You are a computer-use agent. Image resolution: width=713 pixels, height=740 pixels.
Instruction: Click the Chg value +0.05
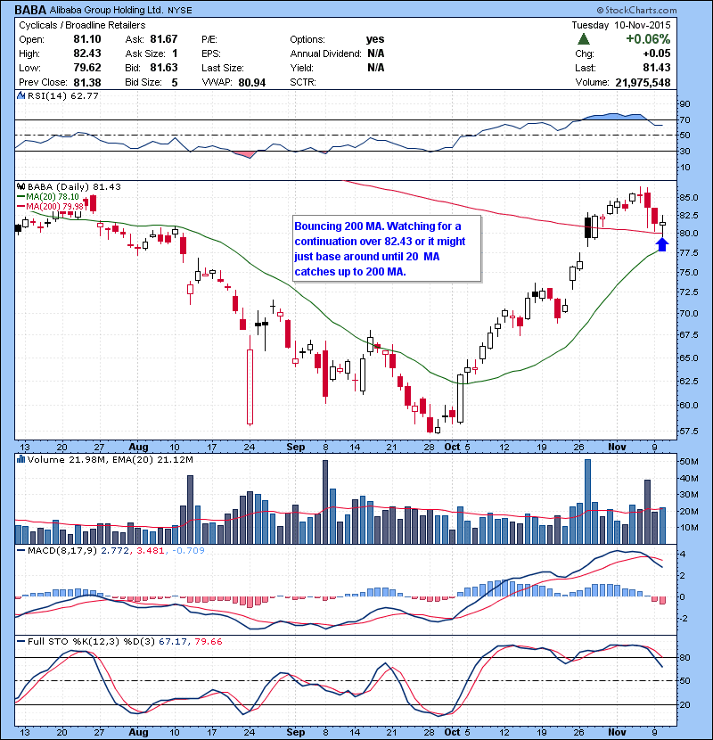coord(656,53)
